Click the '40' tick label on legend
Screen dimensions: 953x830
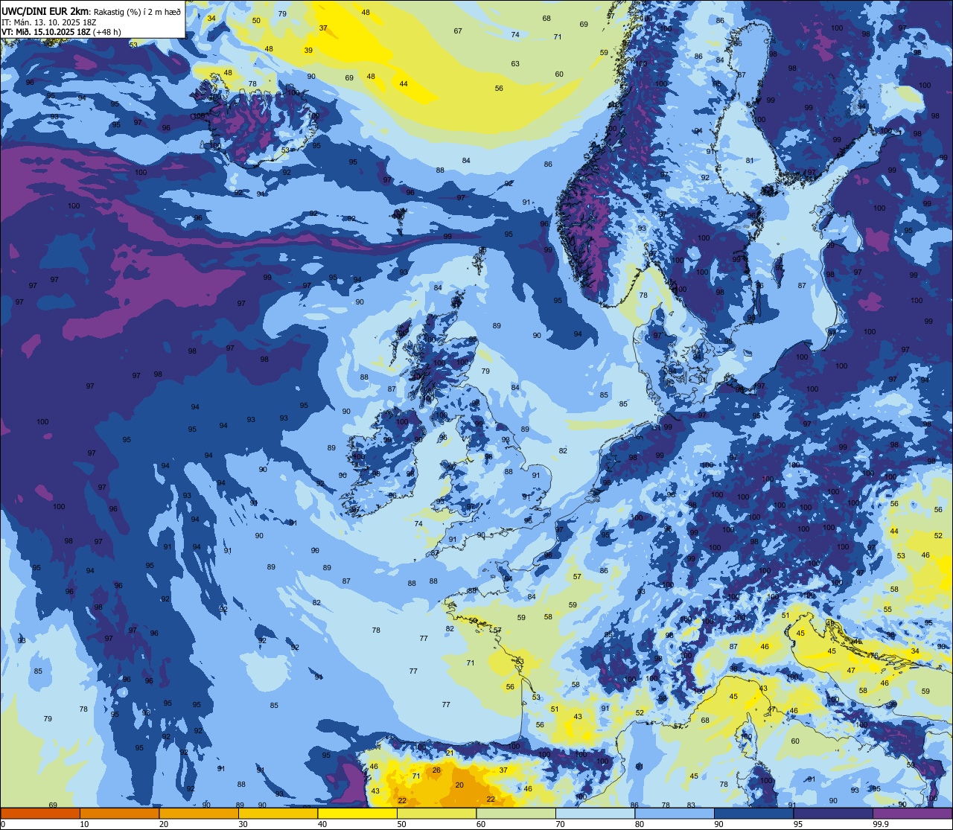[x=322, y=824]
